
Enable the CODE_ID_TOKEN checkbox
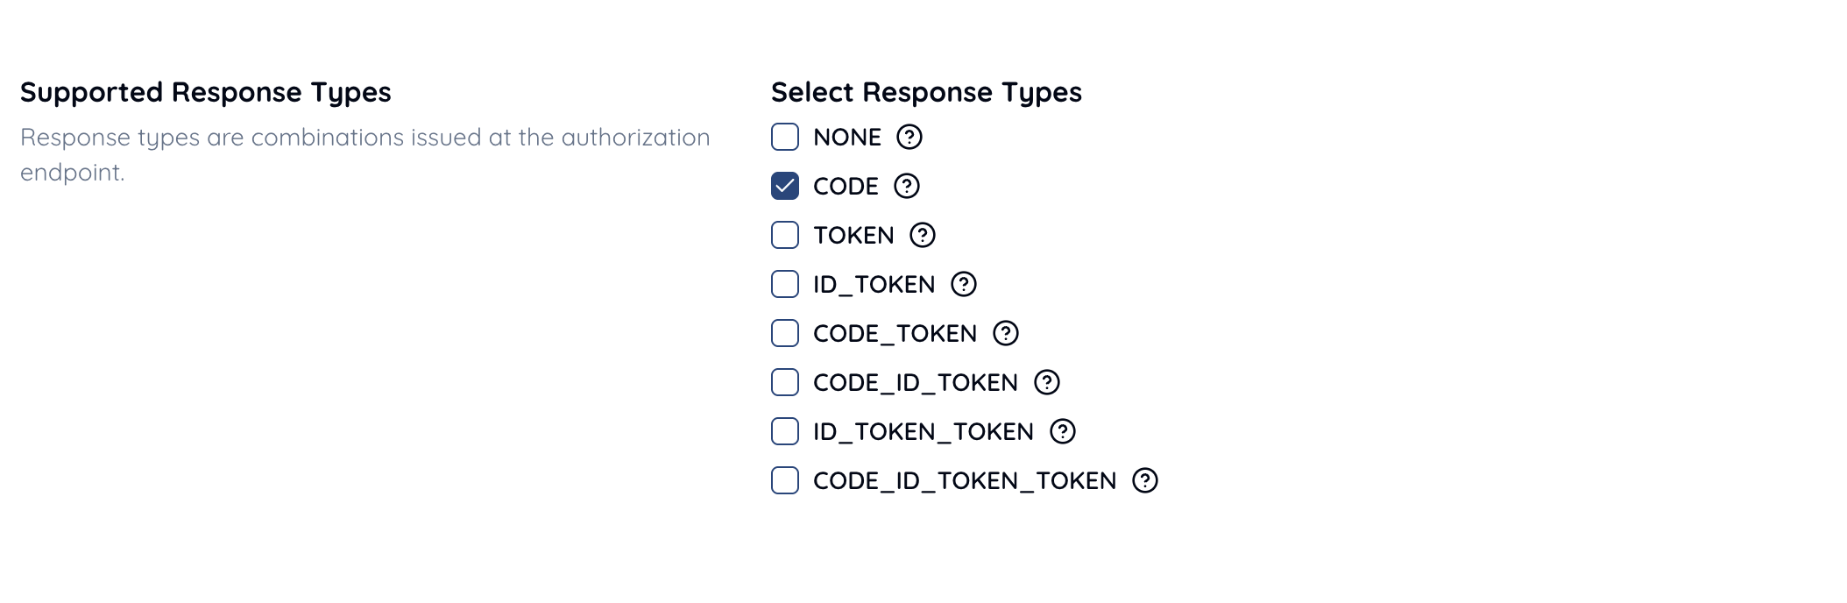pyautogui.click(x=785, y=382)
